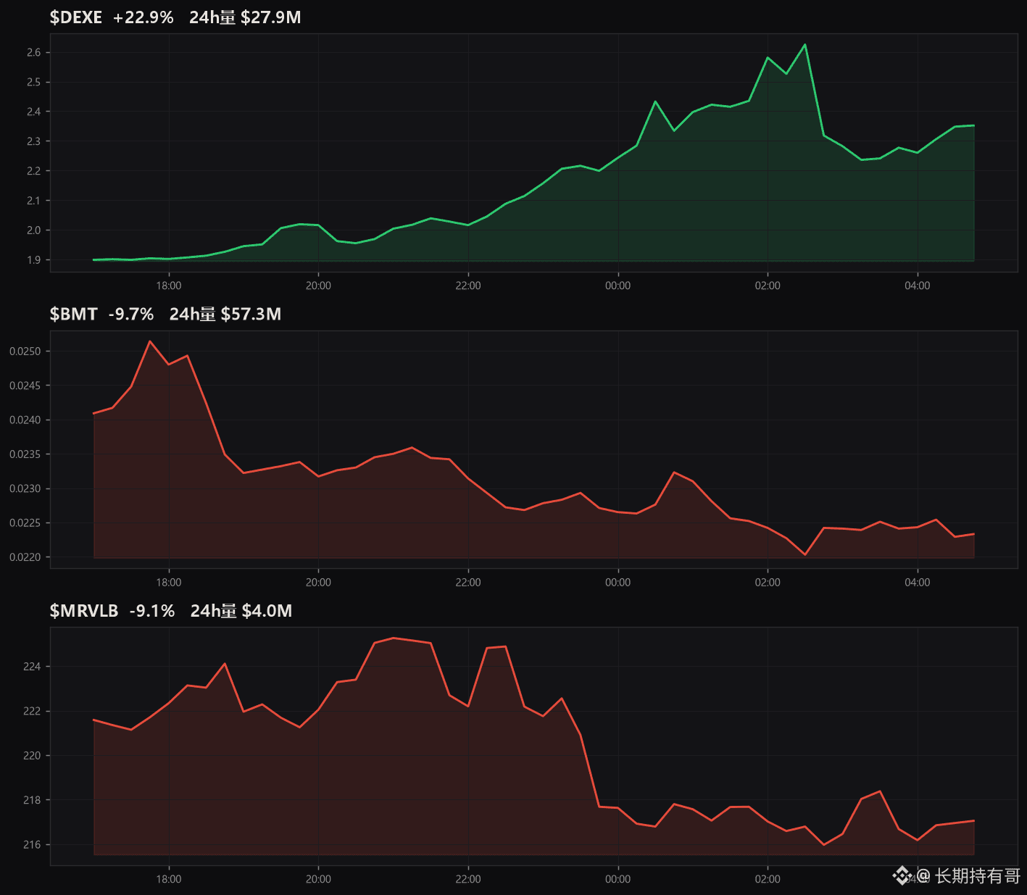Select the -9.7% change on BMT chart
This screenshot has width=1027, height=895.
pos(131,314)
